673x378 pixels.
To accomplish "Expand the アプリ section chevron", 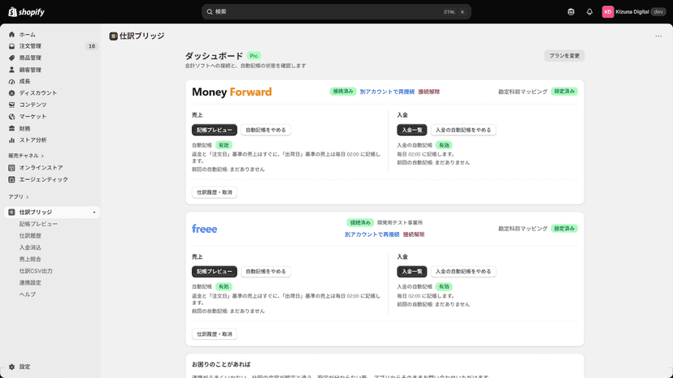I will point(27,197).
